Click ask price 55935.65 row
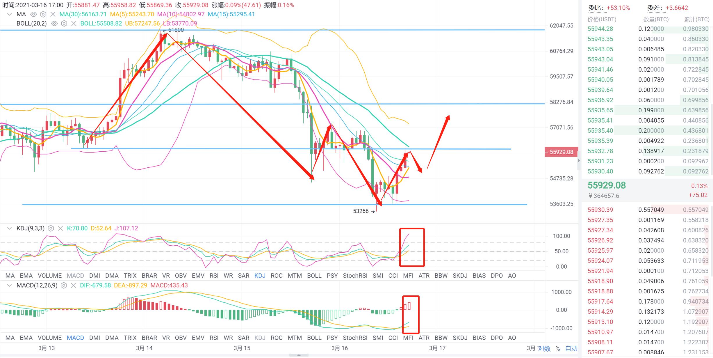This screenshot has height=358, width=713. tap(648, 110)
